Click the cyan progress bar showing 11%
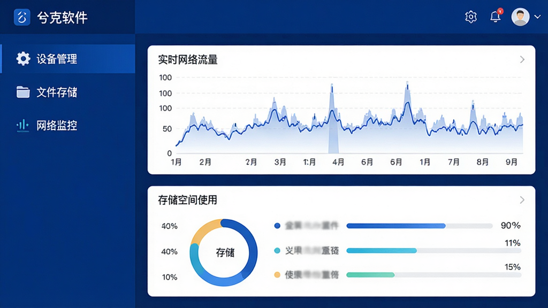Image resolution: width=548 pixels, height=308 pixels. [x=433, y=250]
